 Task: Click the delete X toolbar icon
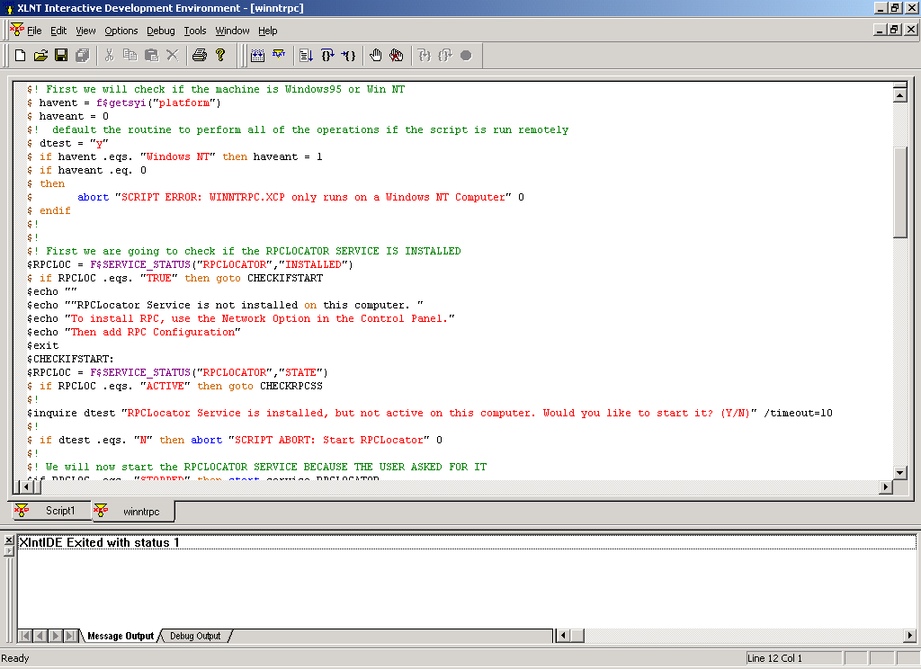[172, 55]
